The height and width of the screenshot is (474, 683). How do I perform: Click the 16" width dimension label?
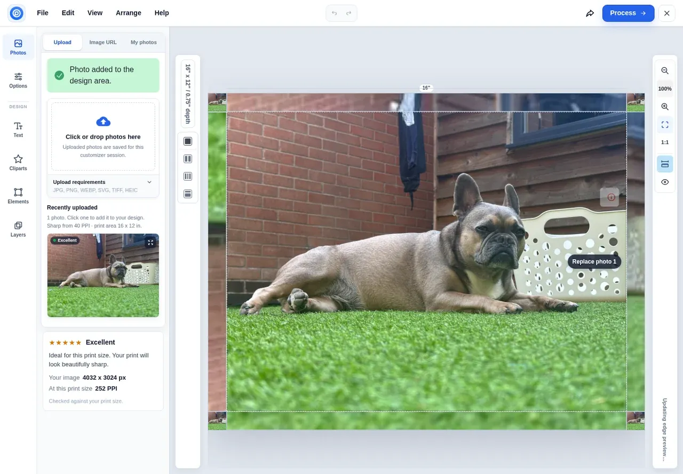click(x=426, y=88)
